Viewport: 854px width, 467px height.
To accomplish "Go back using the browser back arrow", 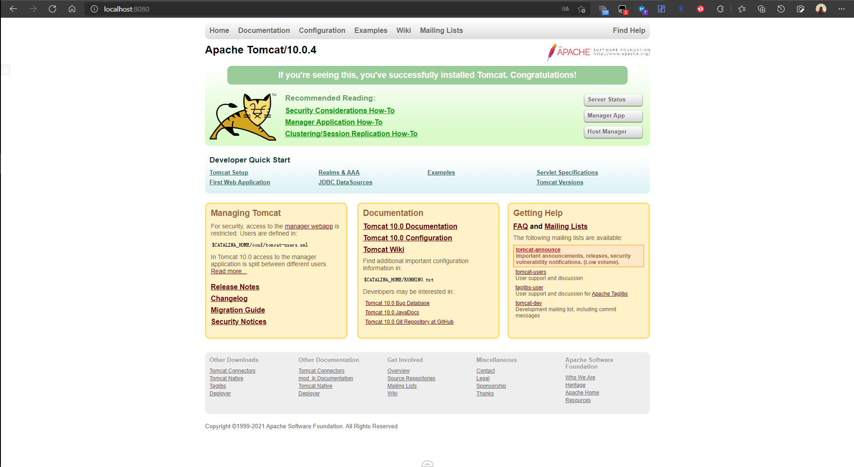I will tap(13, 9).
